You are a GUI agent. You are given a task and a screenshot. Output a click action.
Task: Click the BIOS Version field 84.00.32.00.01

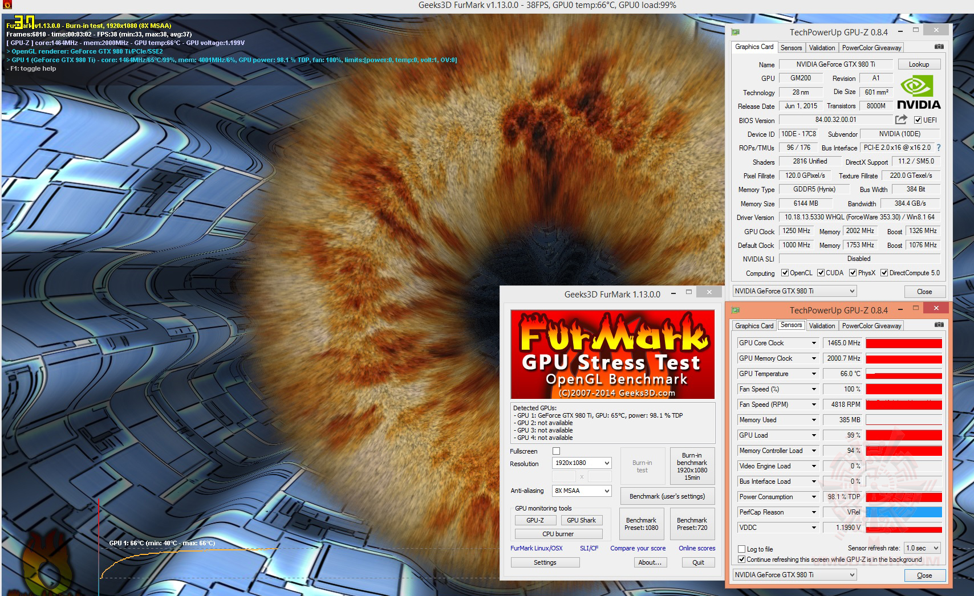(x=835, y=120)
